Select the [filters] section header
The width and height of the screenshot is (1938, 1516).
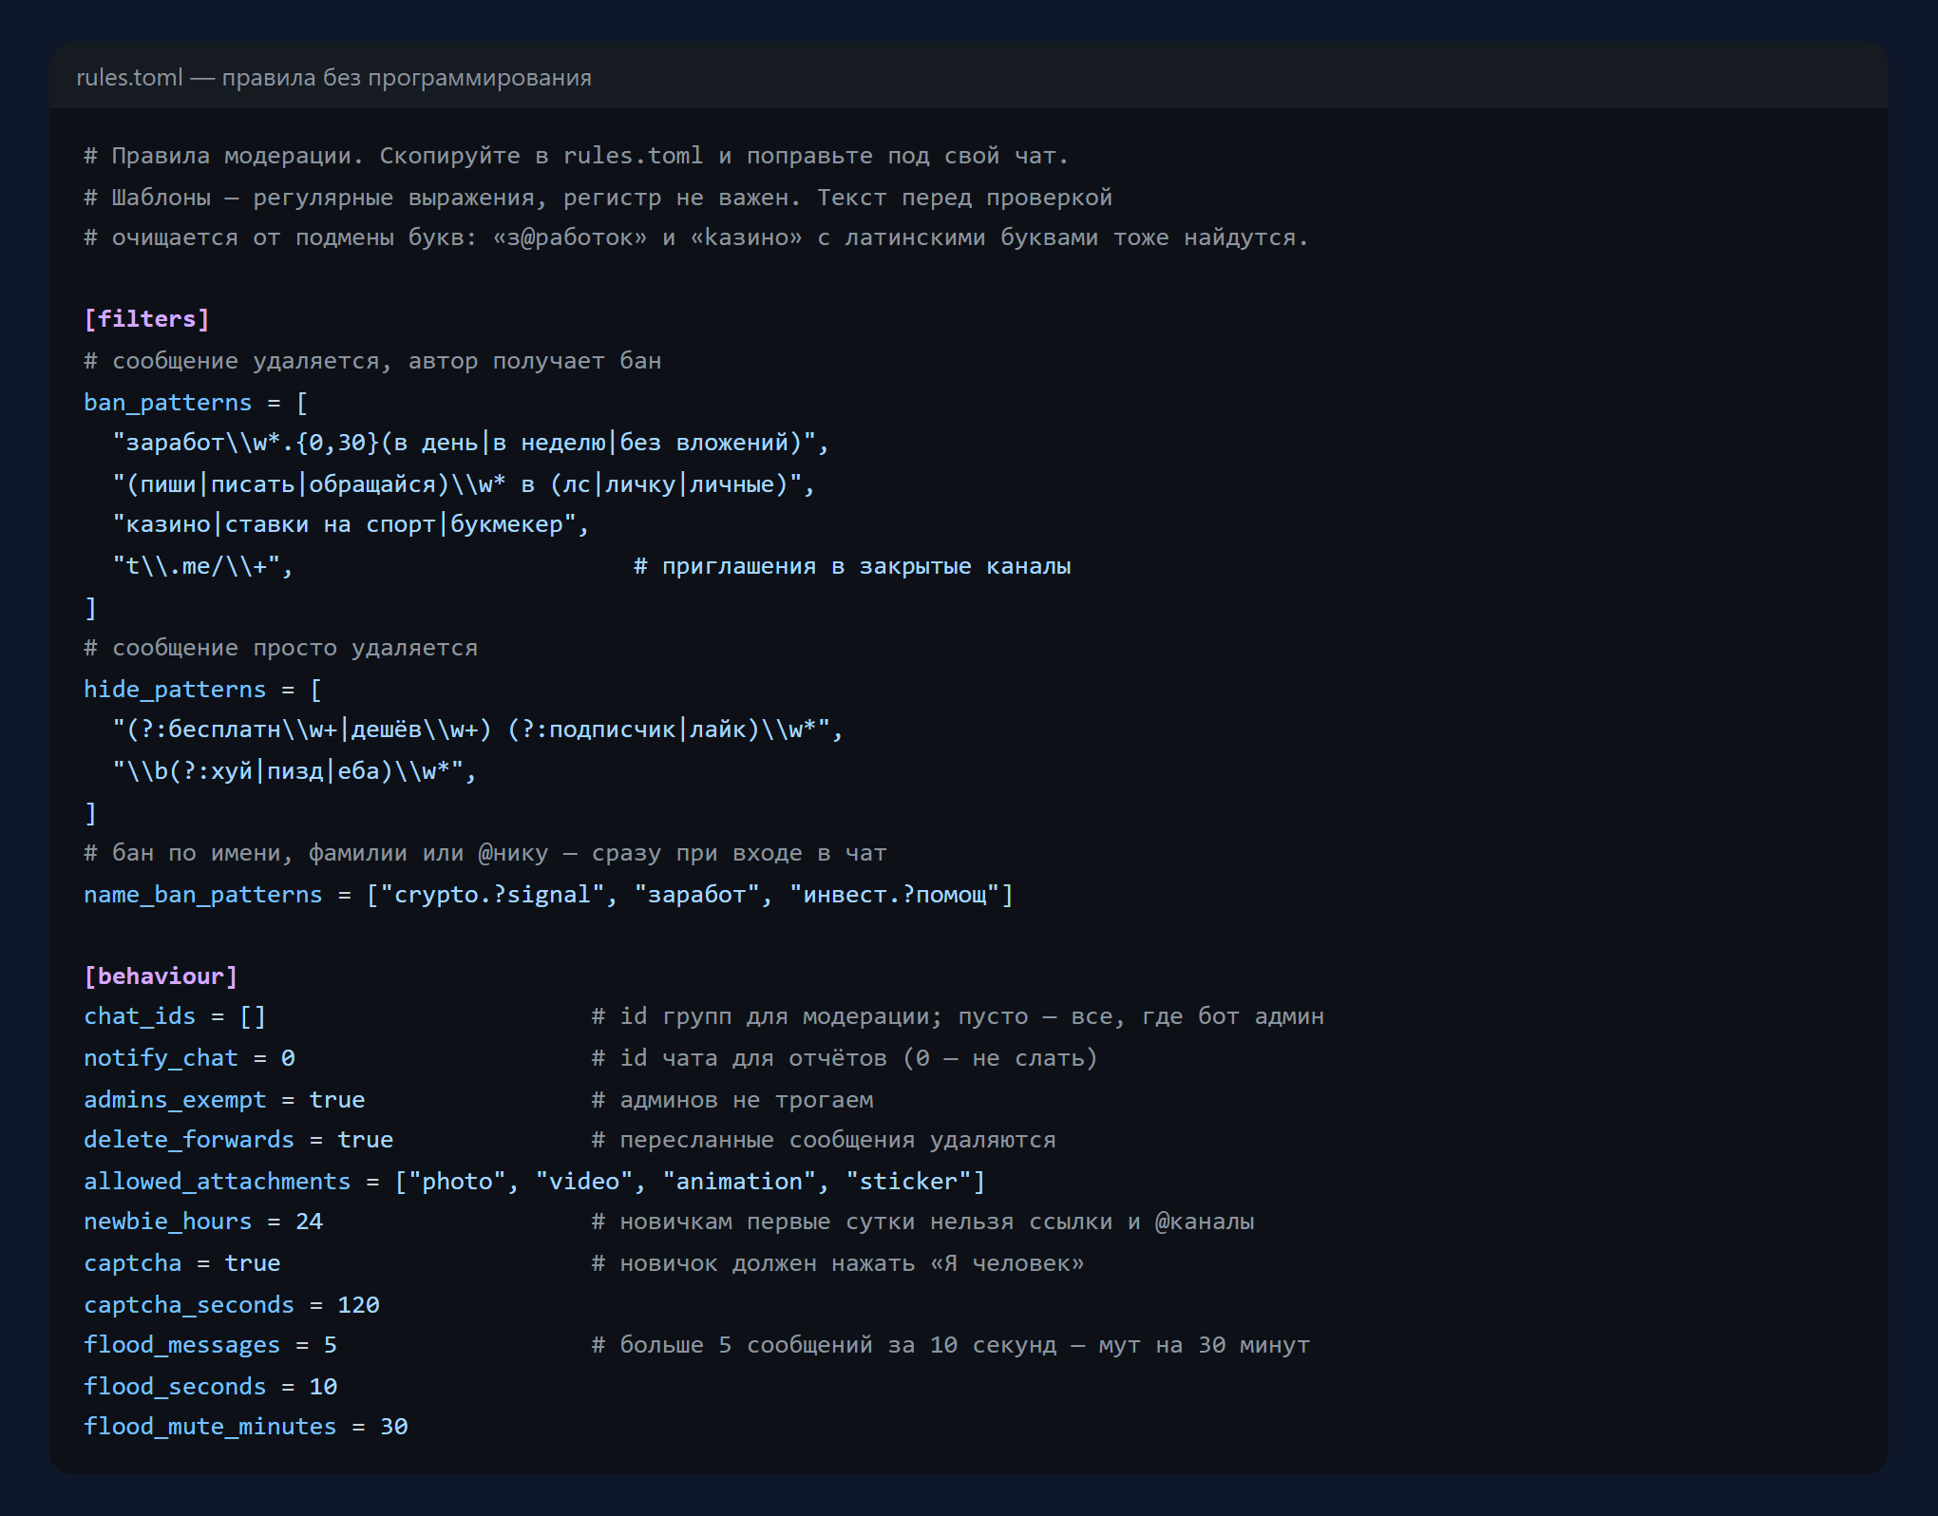tap(146, 319)
